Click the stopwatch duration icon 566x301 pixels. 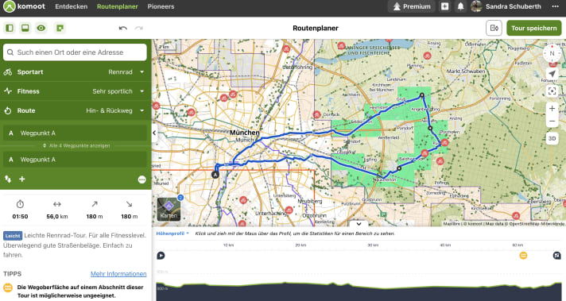pos(20,204)
